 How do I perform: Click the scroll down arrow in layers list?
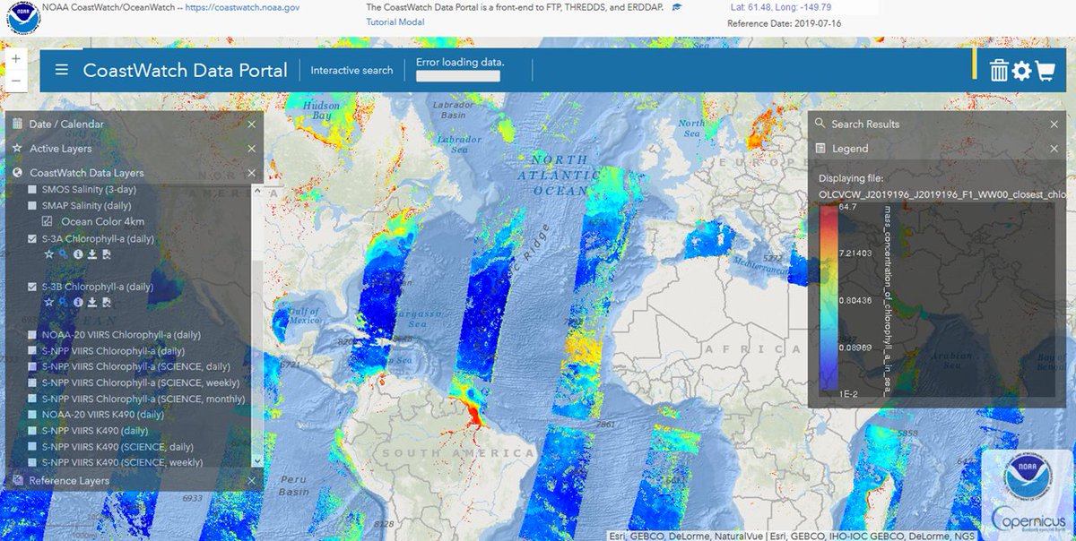pyautogui.click(x=258, y=461)
